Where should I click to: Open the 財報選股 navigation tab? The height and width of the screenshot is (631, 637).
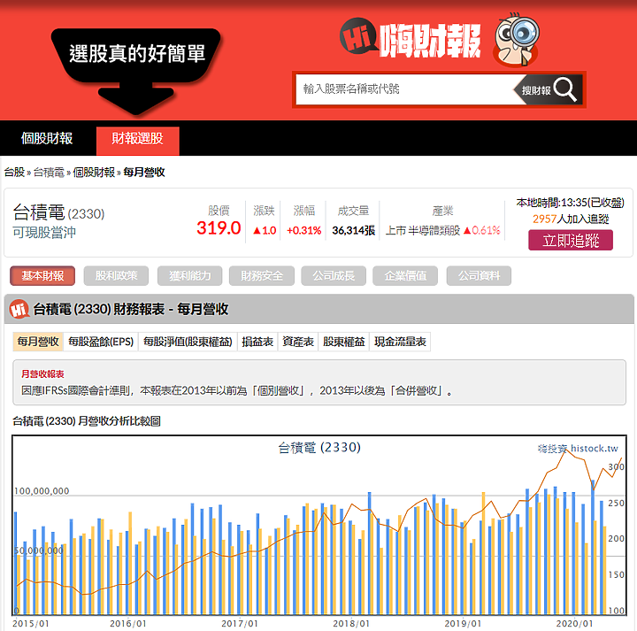pos(137,141)
